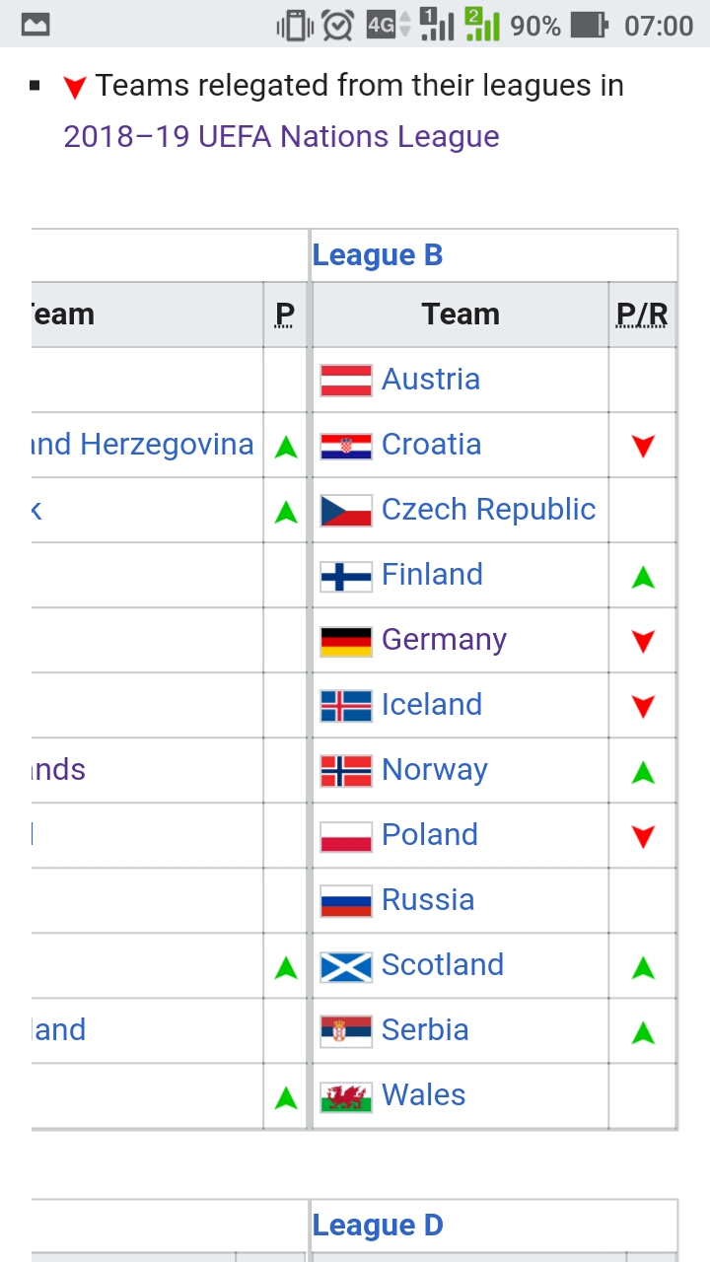710x1262 pixels.
Task: Tap the P/R column header abbreviation
Action: click(642, 315)
